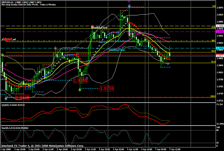The width and height of the screenshot is (224, 151).
Task: Click the red 1.9728 price label
Action: [x=23, y=97]
